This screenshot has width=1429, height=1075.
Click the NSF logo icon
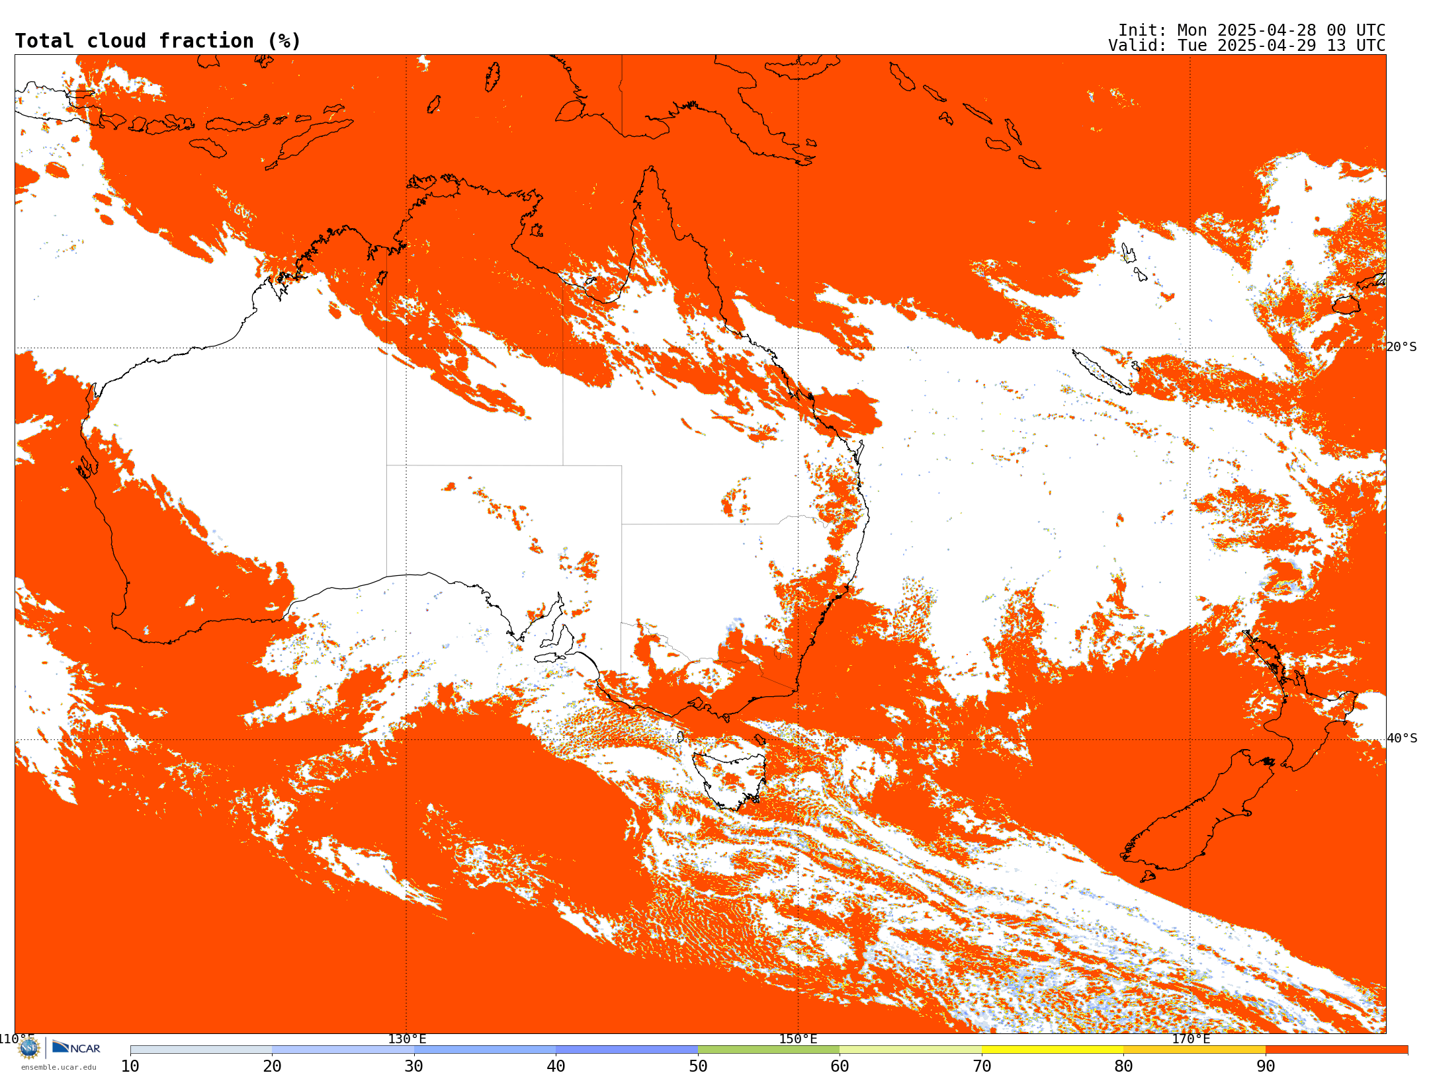tap(29, 1048)
